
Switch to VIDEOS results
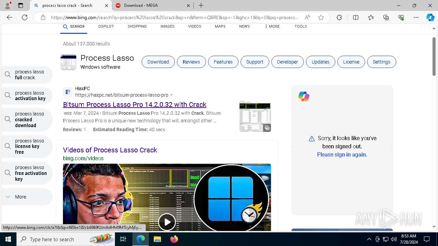195,27
